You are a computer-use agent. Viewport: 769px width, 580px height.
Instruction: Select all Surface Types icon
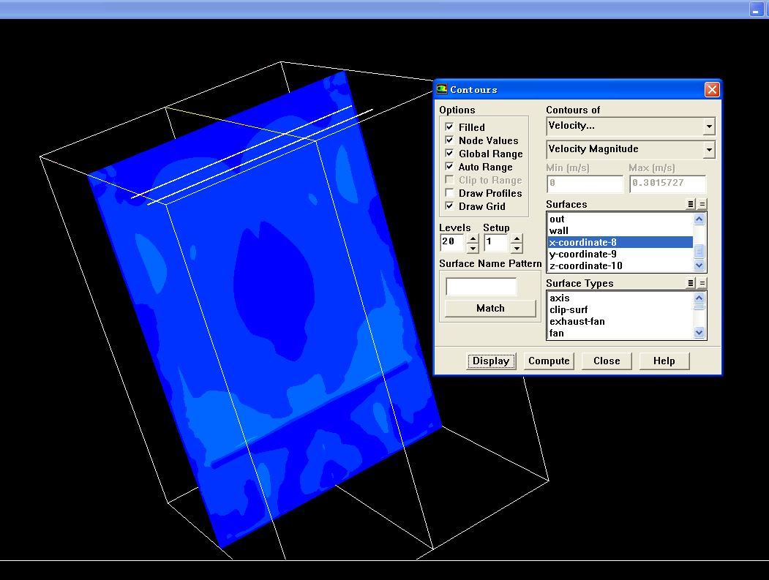coord(691,283)
